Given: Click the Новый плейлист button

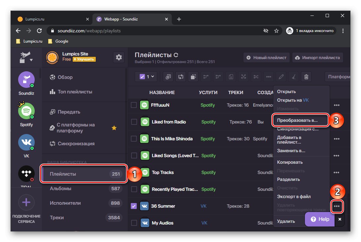Looking at the screenshot, I should [267, 57].
